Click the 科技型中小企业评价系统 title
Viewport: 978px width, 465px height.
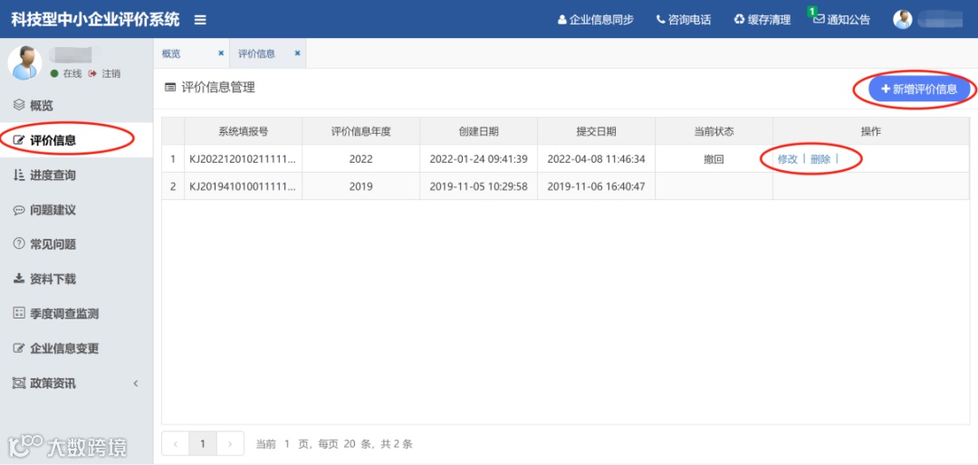point(95,19)
